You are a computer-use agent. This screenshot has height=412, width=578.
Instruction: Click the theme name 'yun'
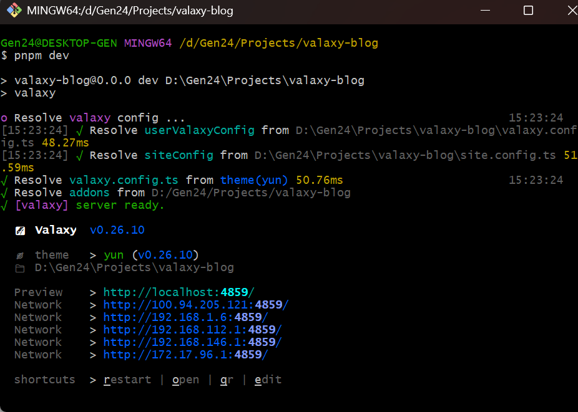tap(114, 255)
